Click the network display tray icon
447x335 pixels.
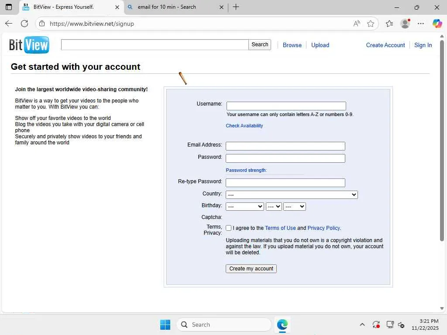(390, 325)
